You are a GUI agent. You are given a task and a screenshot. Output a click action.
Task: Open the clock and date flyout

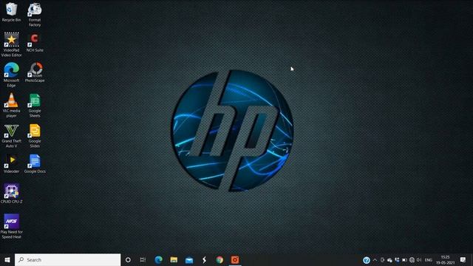445,259
